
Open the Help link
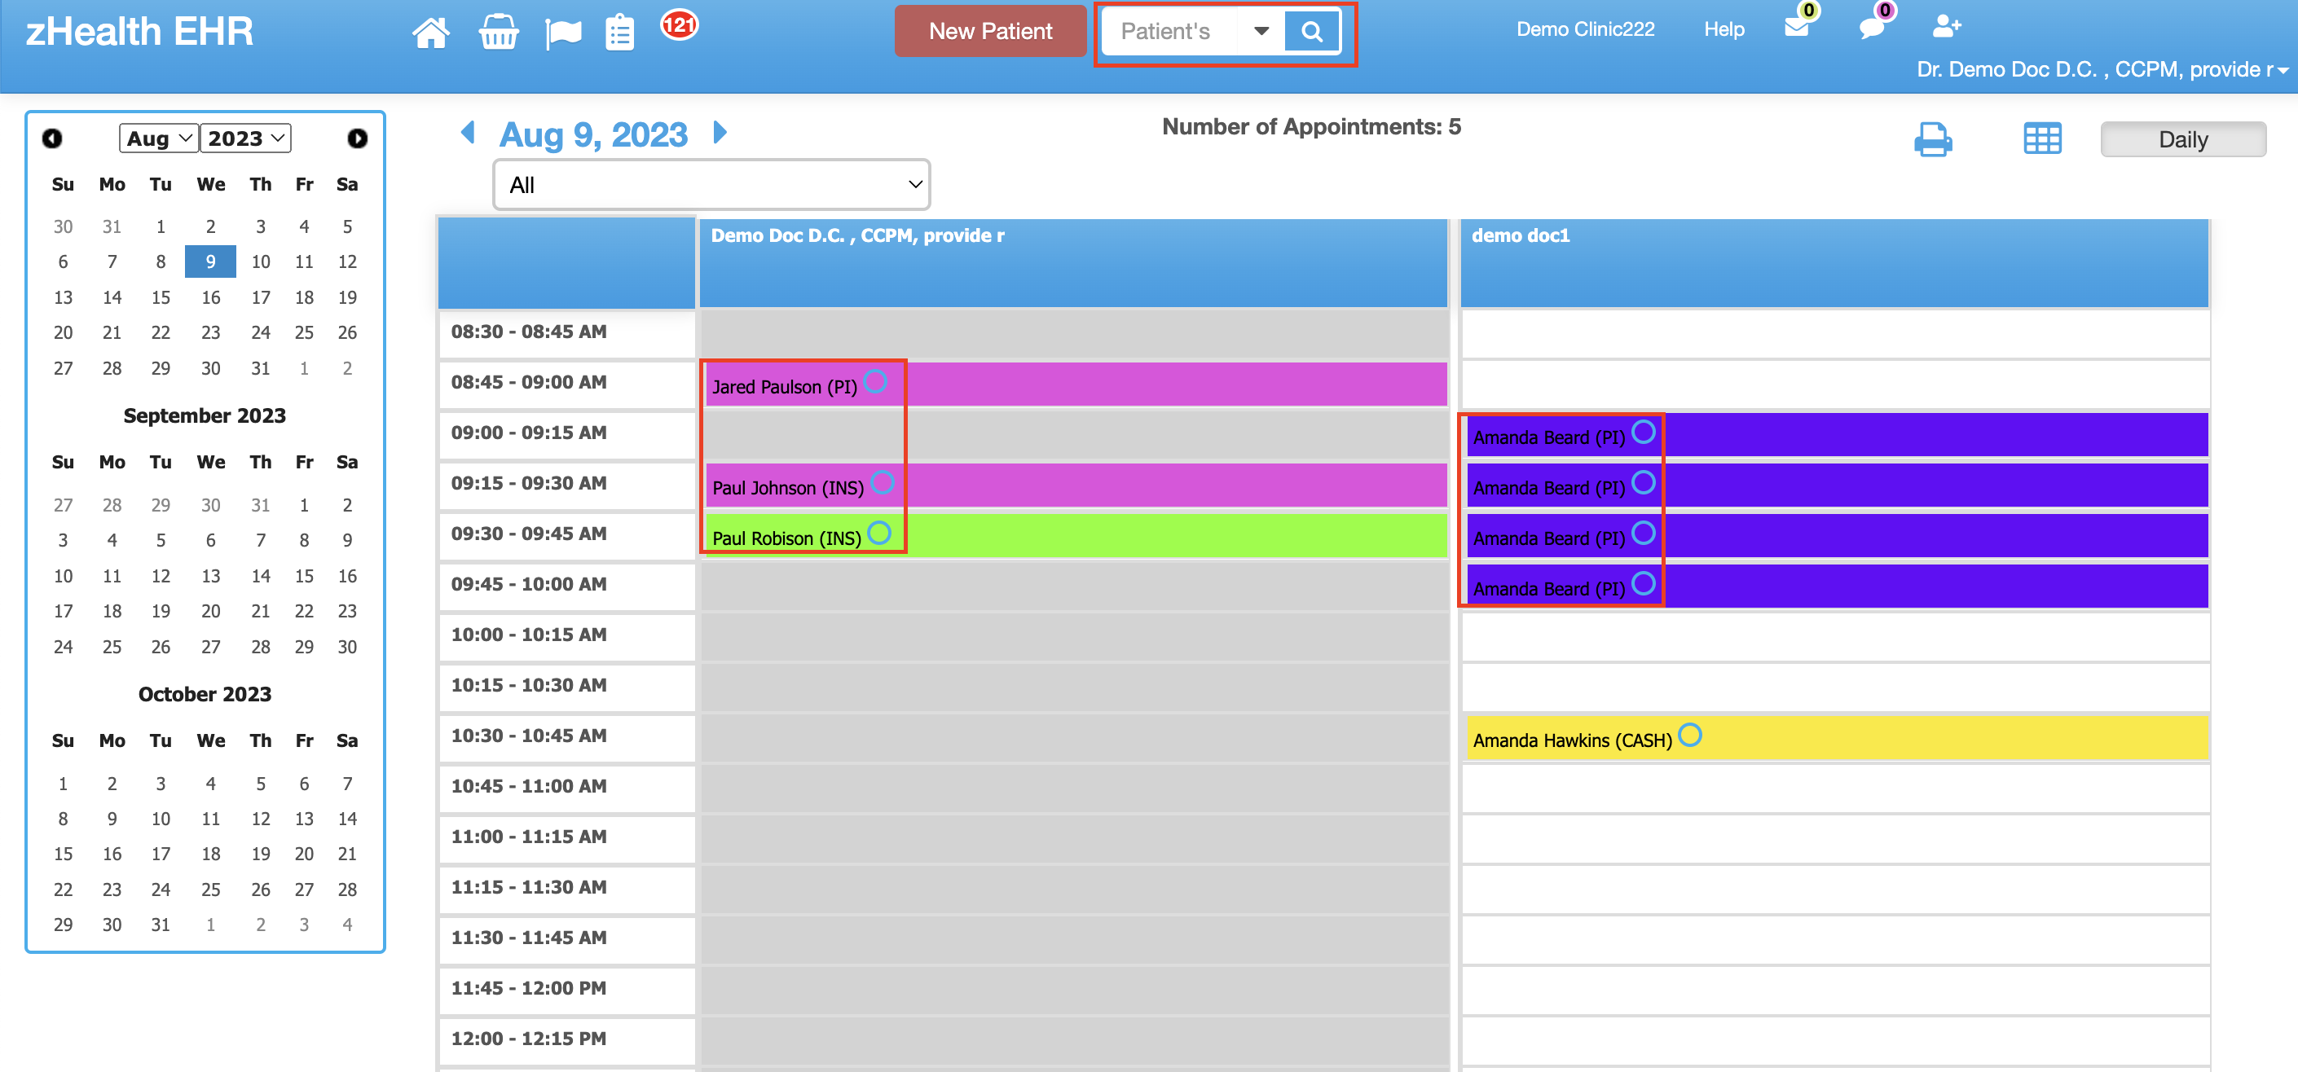pos(1723,29)
